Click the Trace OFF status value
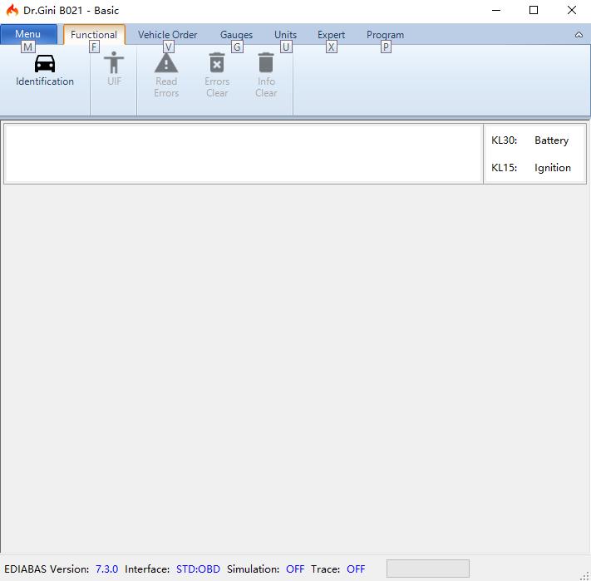Viewport: 591px width, 581px height. pyautogui.click(x=356, y=569)
